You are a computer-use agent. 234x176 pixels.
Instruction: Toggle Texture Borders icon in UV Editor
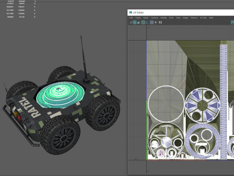[x=143, y=22]
